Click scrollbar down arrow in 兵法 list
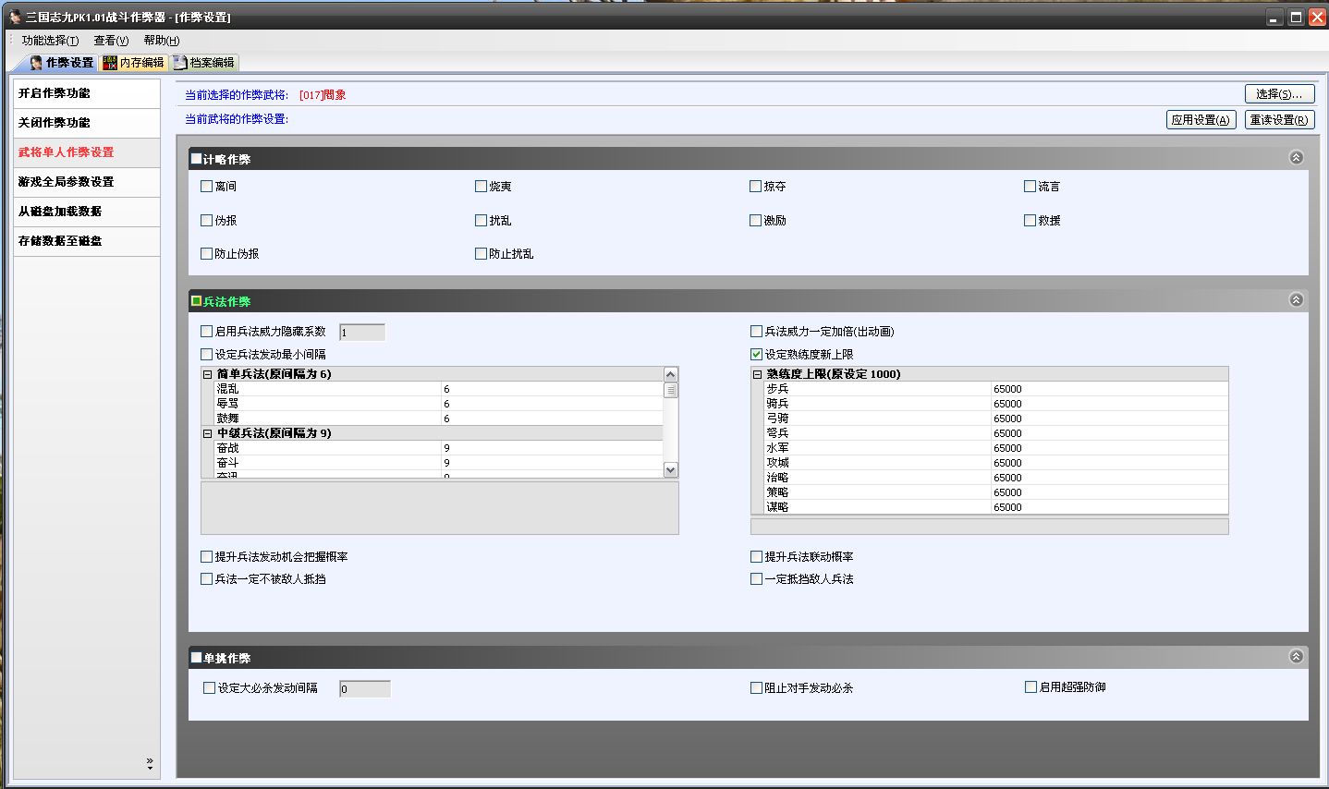This screenshot has height=789, width=1329. click(x=671, y=470)
